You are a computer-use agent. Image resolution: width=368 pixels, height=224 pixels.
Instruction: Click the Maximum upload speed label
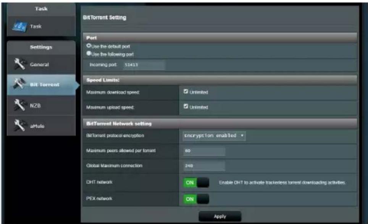click(x=110, y=108)
